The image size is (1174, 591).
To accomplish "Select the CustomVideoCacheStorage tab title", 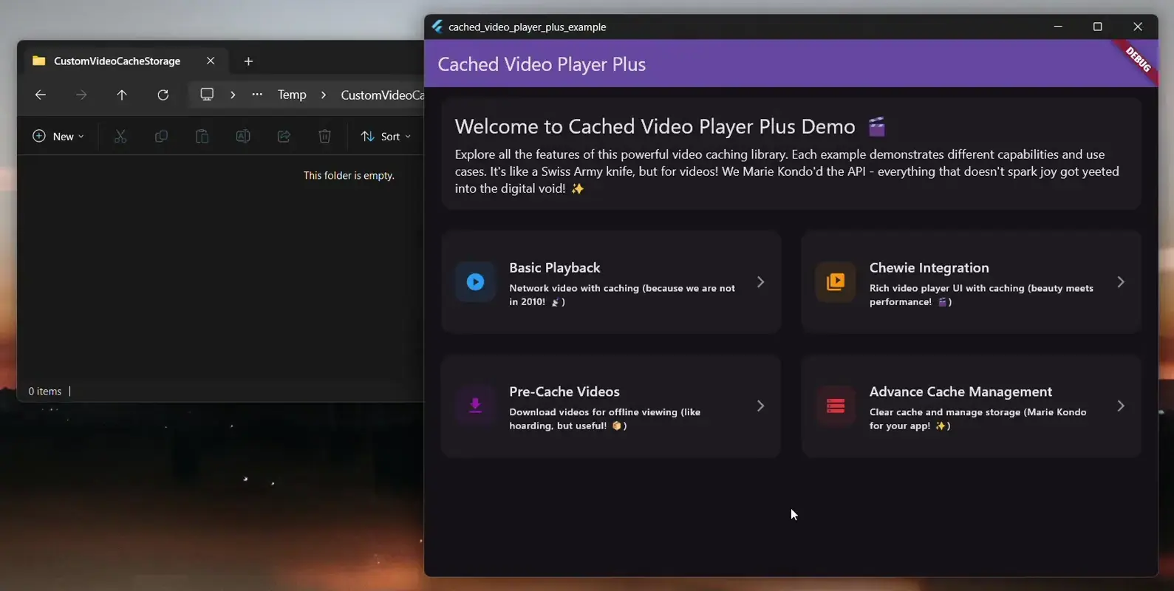I will click(x=117, y=61).
